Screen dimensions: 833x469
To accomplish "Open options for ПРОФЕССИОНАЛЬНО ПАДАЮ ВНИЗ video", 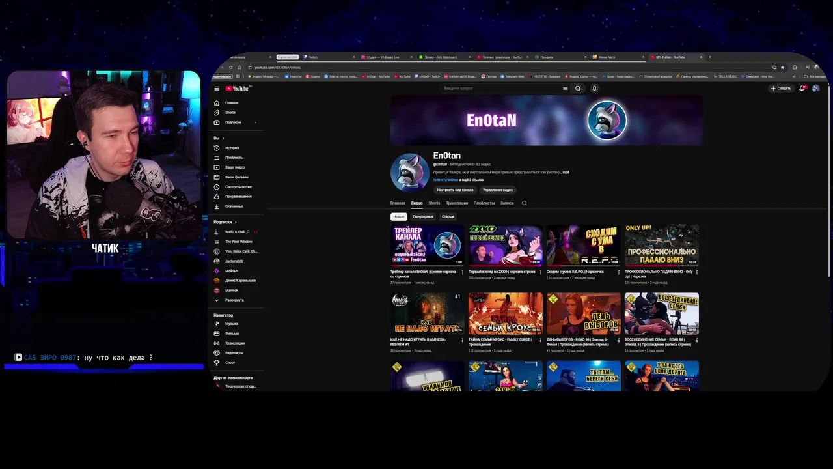I will coord(697,272).
